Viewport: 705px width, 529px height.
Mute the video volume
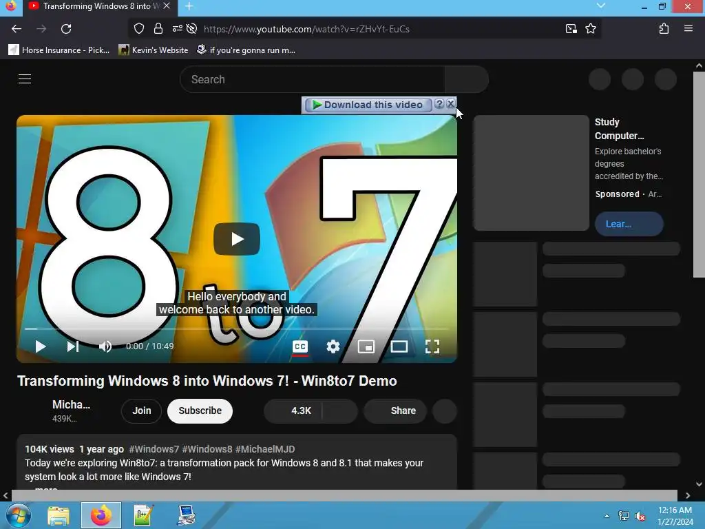[x=105, y=346]
